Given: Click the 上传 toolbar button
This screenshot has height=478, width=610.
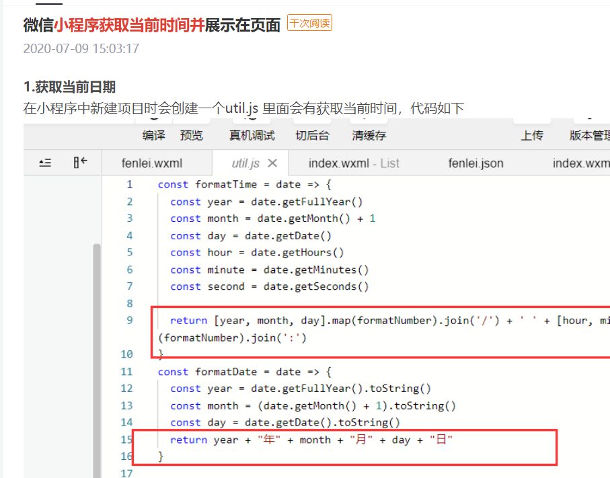Looking at the screenshot, I should 532,135.
